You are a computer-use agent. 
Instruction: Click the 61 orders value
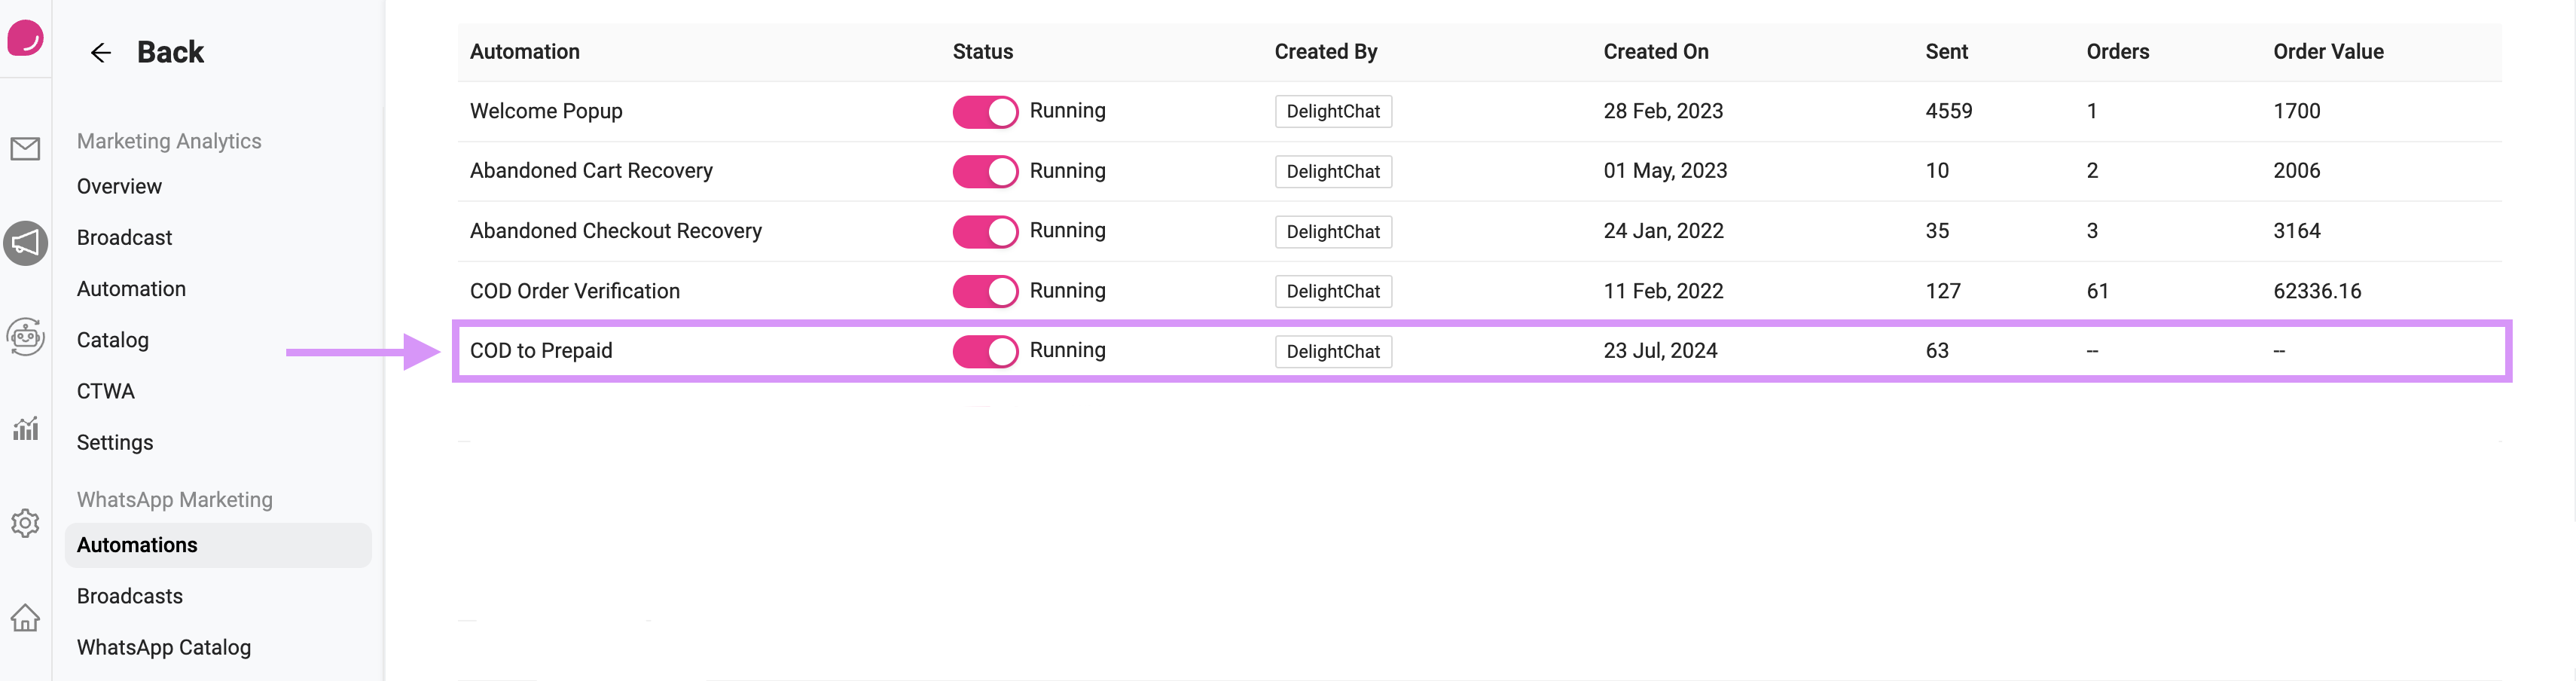(2097, 291)
